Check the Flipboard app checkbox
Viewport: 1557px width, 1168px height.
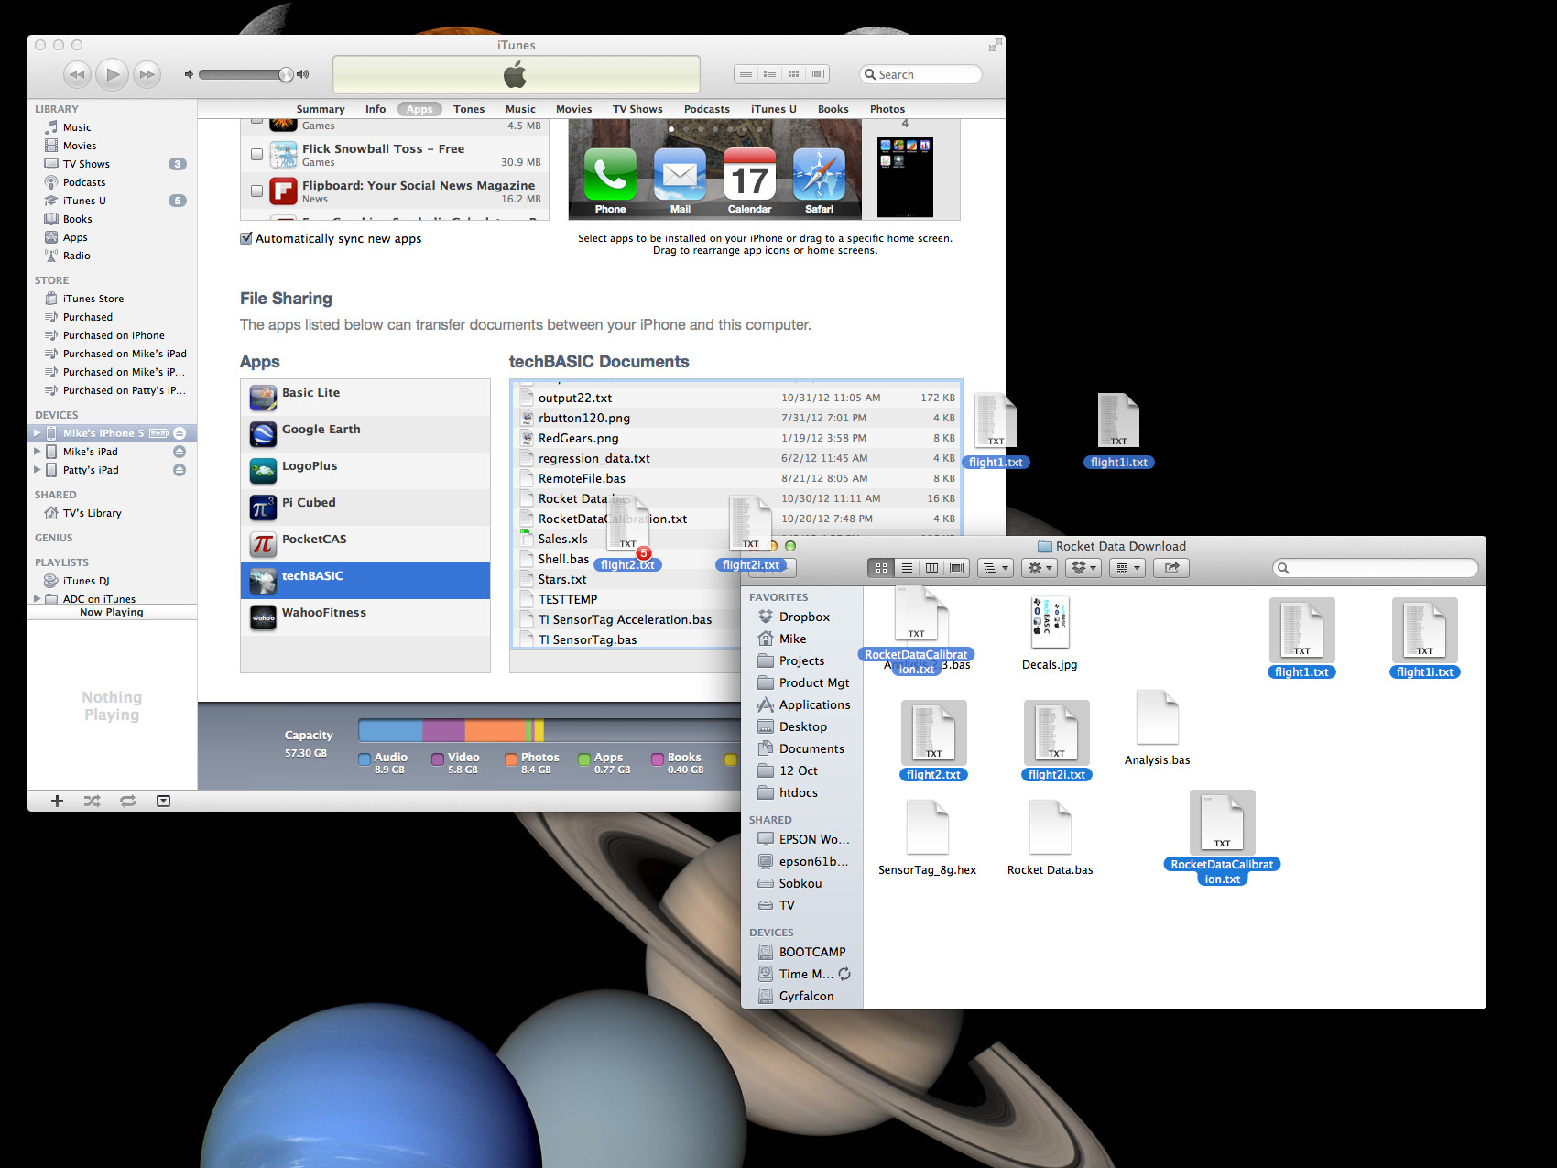click(257, 191)
